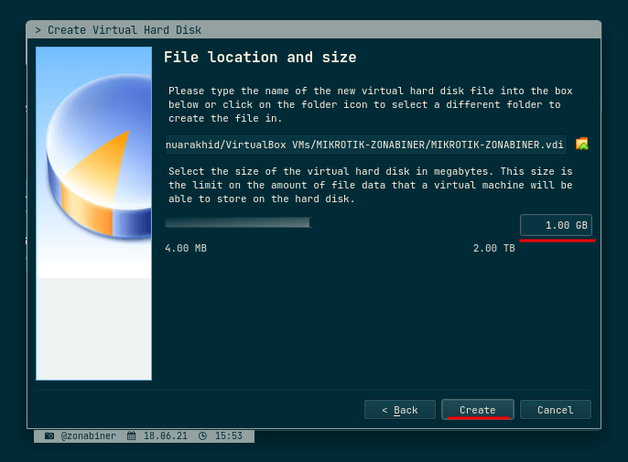Click the calendar icon beside 18.06.21
628x462 pixels.
(132, 435)
